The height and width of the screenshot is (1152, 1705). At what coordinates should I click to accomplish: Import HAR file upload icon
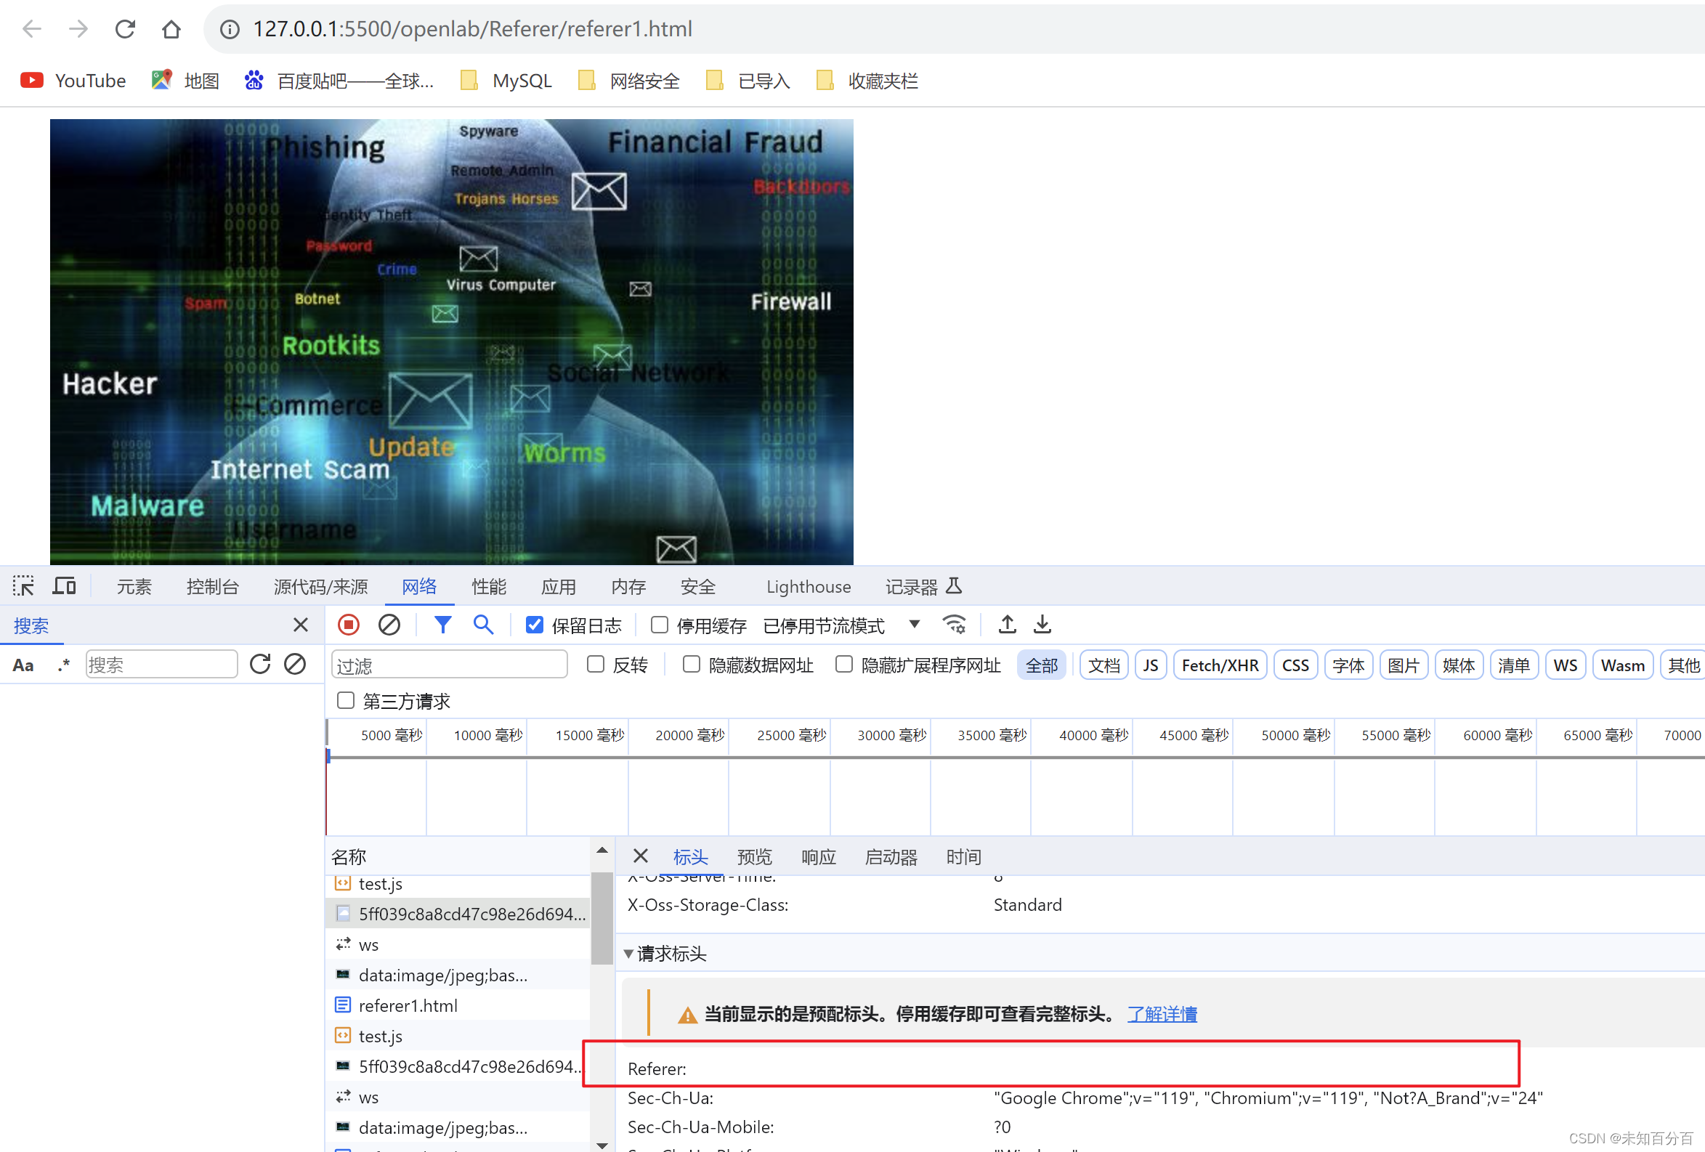pos(1008,625)
